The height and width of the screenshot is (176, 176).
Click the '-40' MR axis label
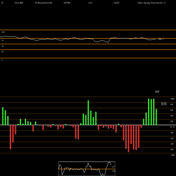(172, 138)
